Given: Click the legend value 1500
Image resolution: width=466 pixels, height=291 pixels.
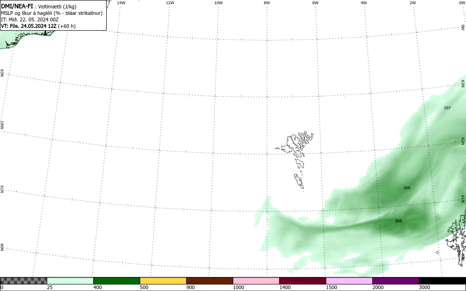Looking at the screenshot, I should pyautogui.click(x=331, y=287).
